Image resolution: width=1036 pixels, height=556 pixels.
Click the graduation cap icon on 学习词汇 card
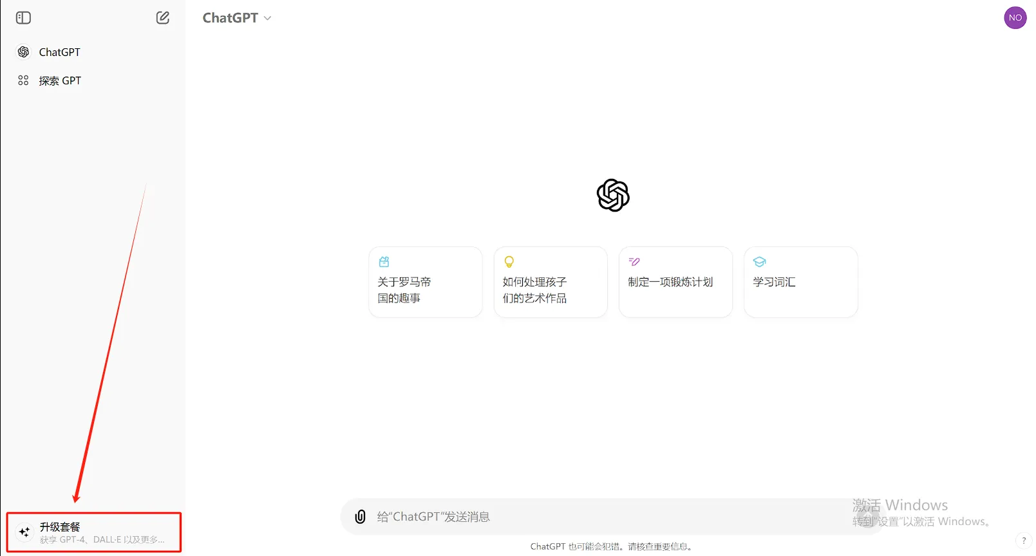(759, 262)
